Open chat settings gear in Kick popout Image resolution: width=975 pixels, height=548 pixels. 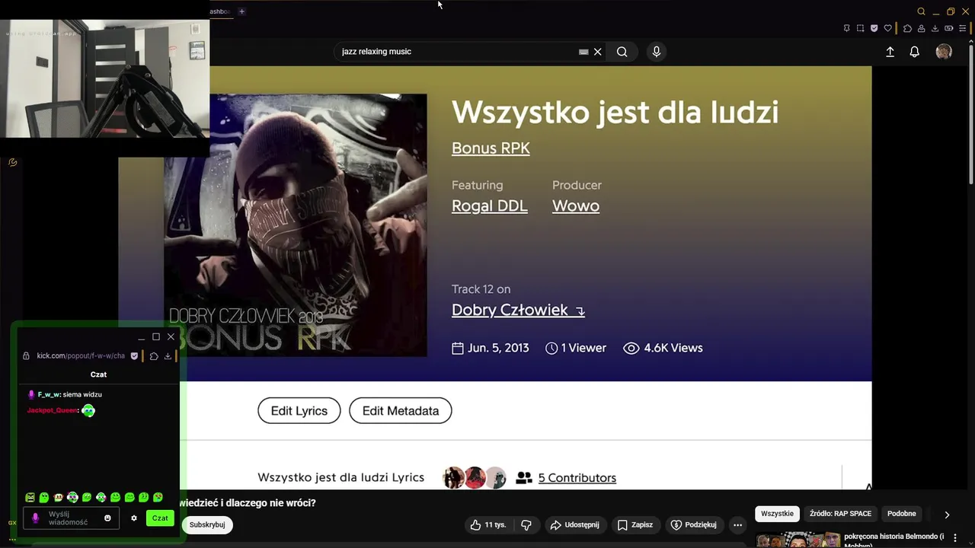134,518
